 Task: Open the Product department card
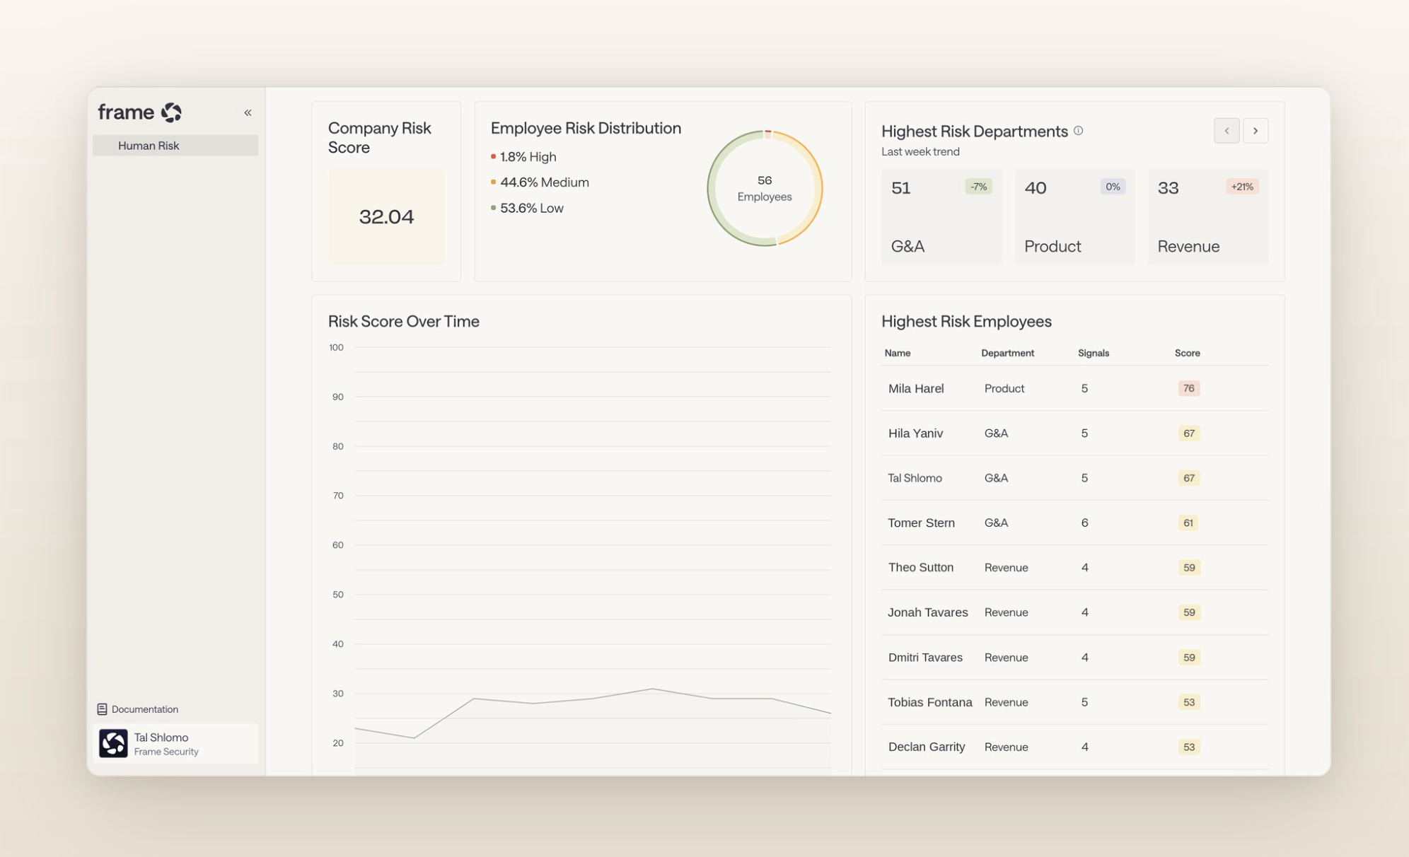click(x=1074, y=216)
